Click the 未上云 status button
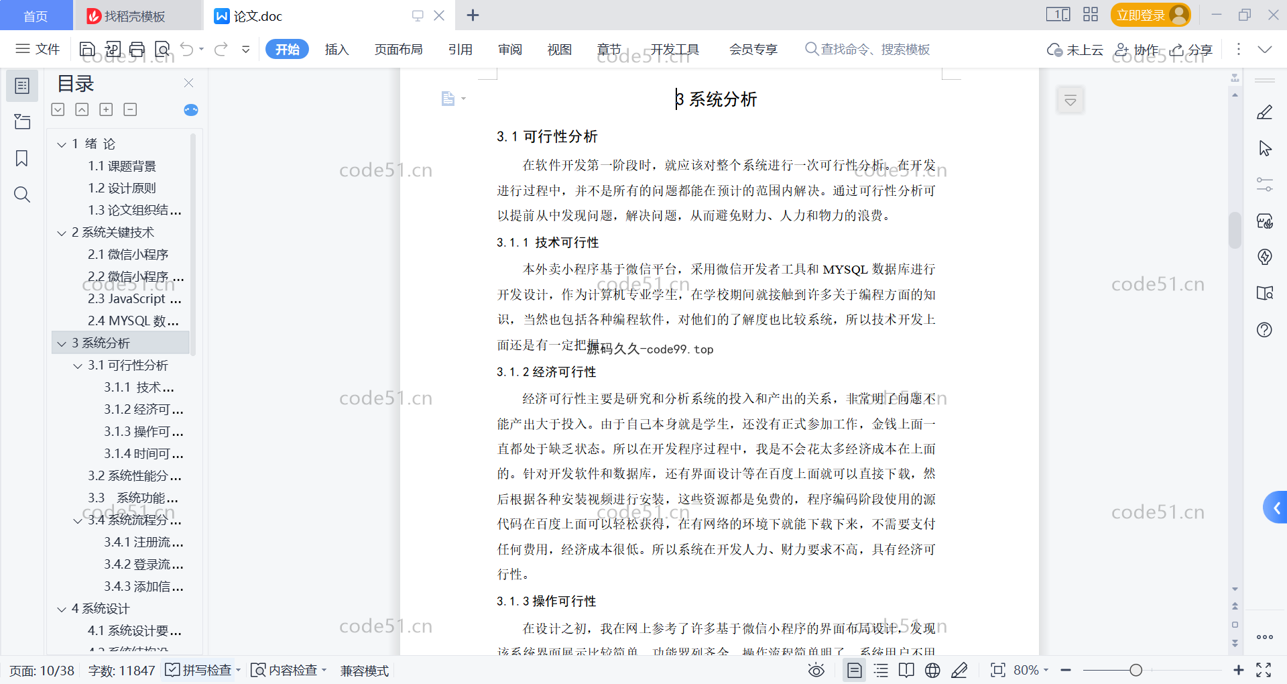The height and width of the screenshot is (684, 1287). click(x=1075, y=49)
